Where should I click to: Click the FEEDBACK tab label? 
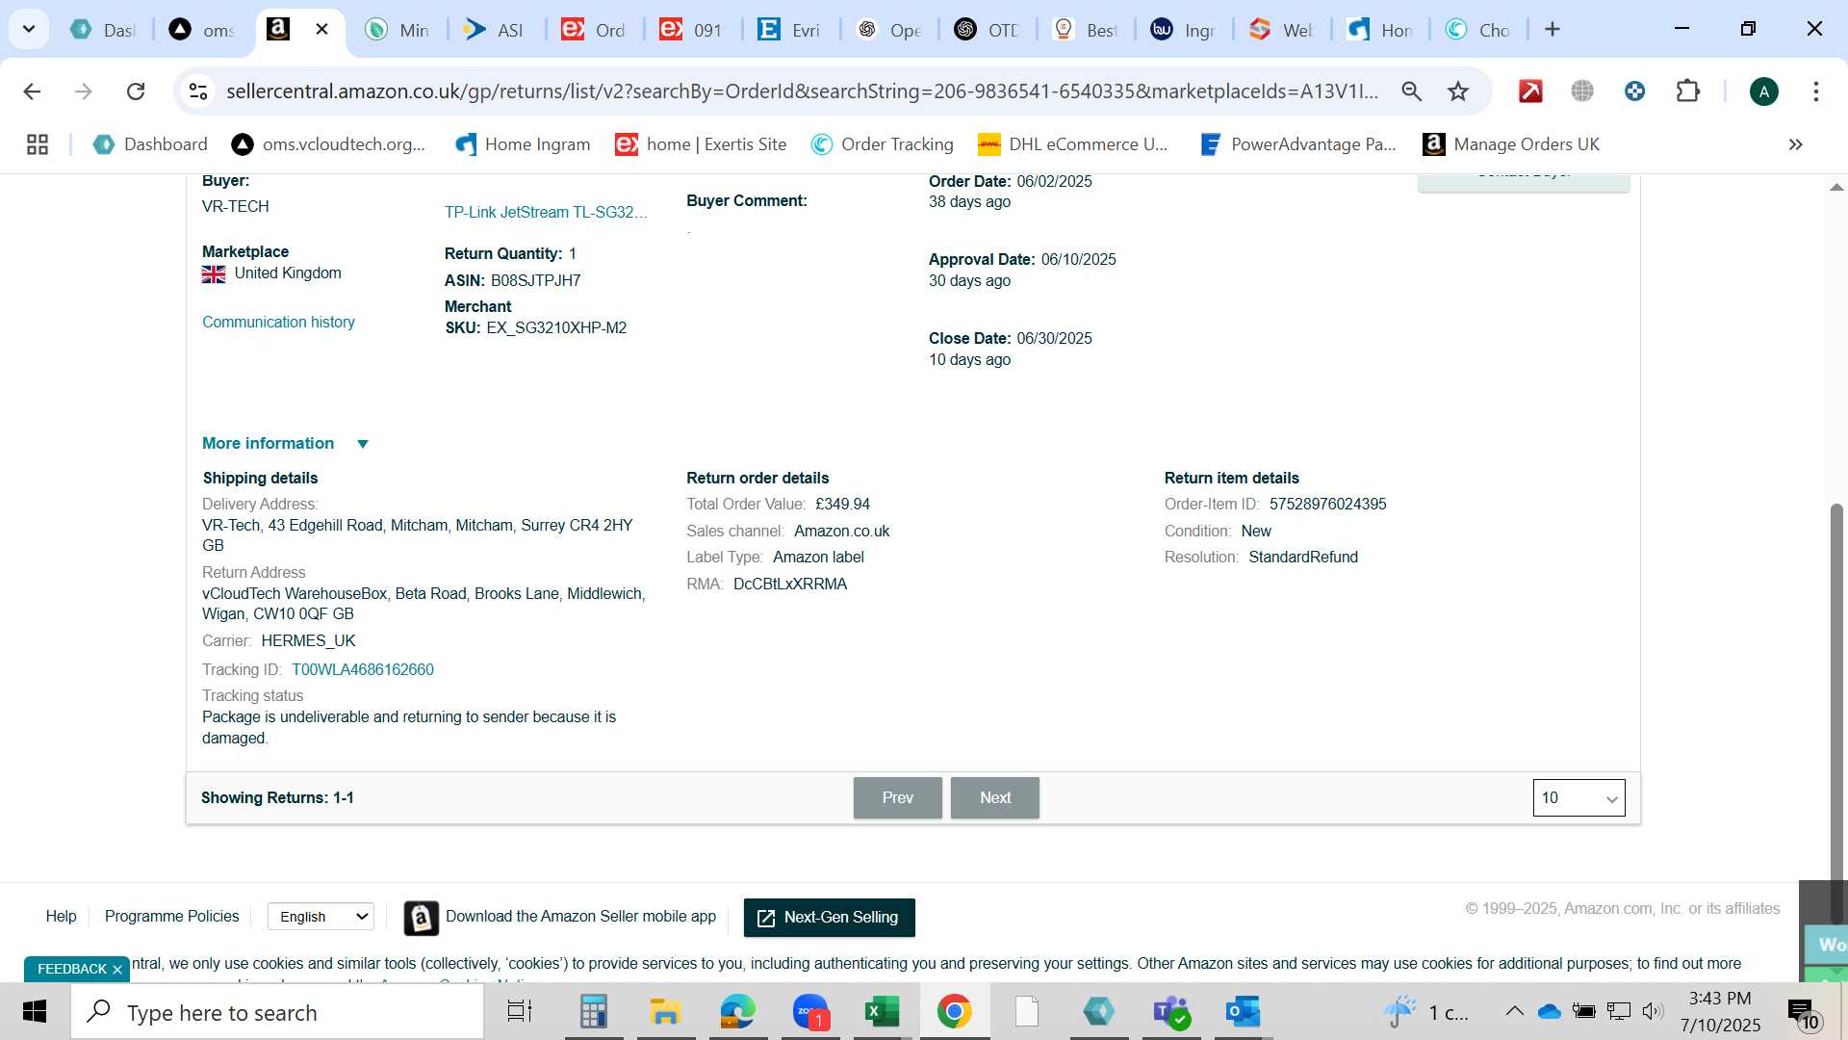point(72,970)
